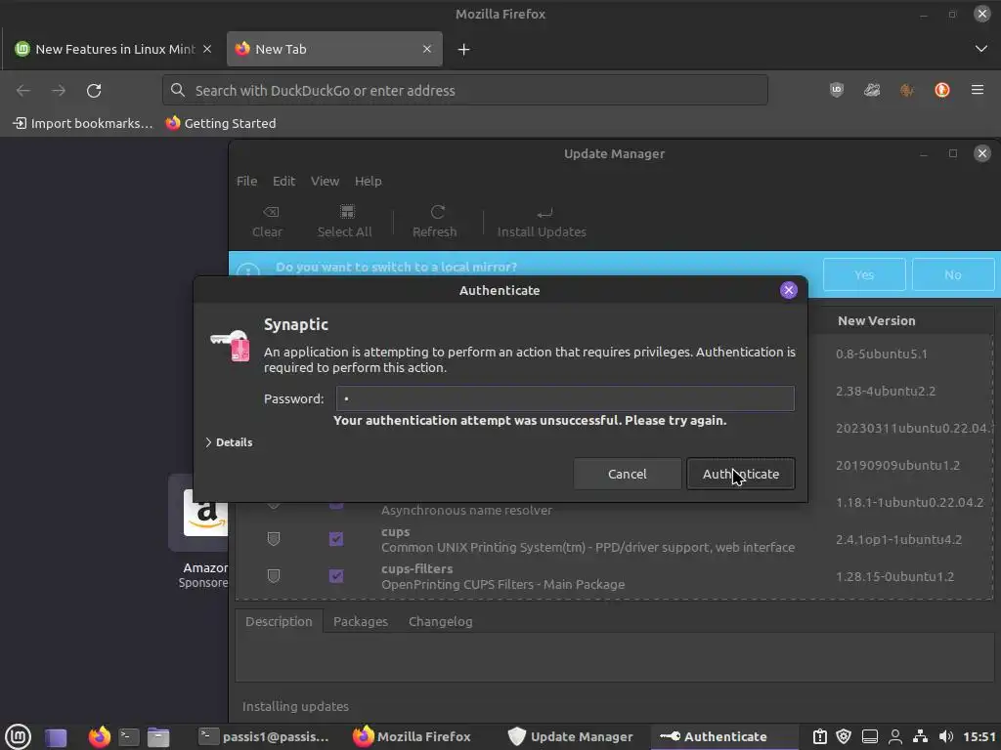
Task: Open the uBlock Origin extension icon
Action: coord(837,90)
